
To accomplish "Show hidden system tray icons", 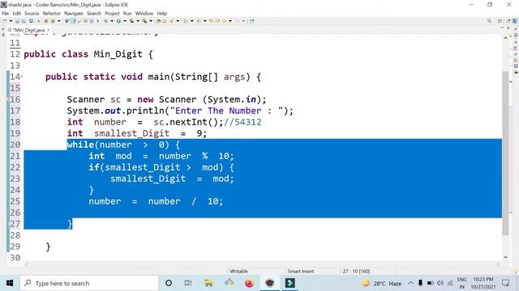I will tap(411, 283).
